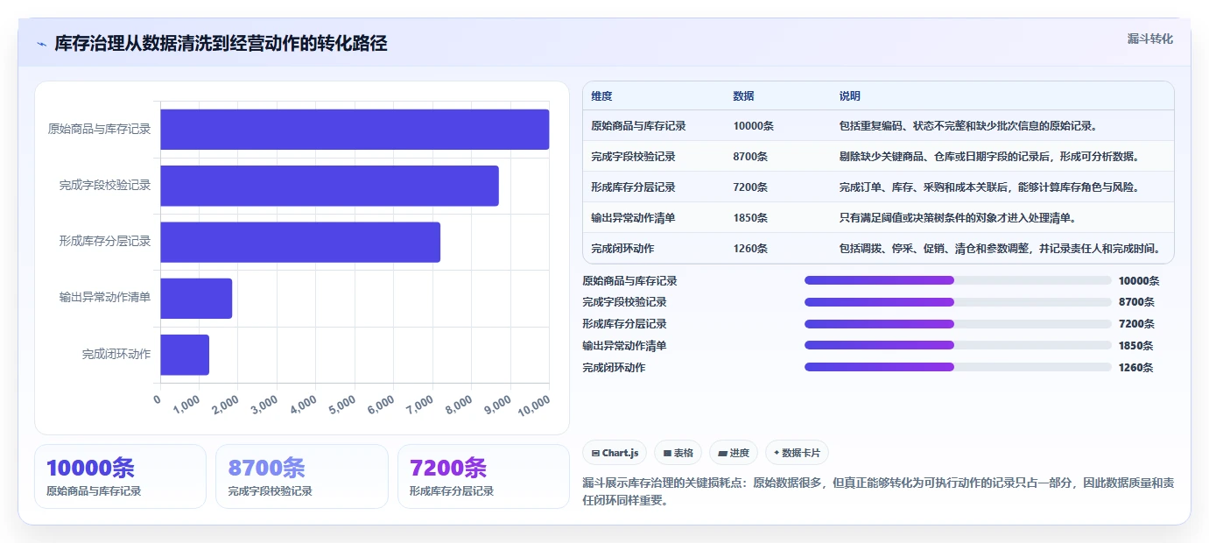Image resolution: width=1209 pixels, height=543 pixels.
Task: Click y-axis label 输出异常动作清单
Action: click(x=105, y=298)
